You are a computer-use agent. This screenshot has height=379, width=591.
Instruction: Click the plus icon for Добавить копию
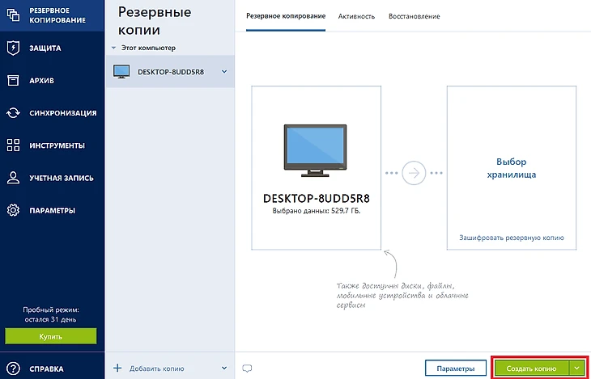coord(117,368)
